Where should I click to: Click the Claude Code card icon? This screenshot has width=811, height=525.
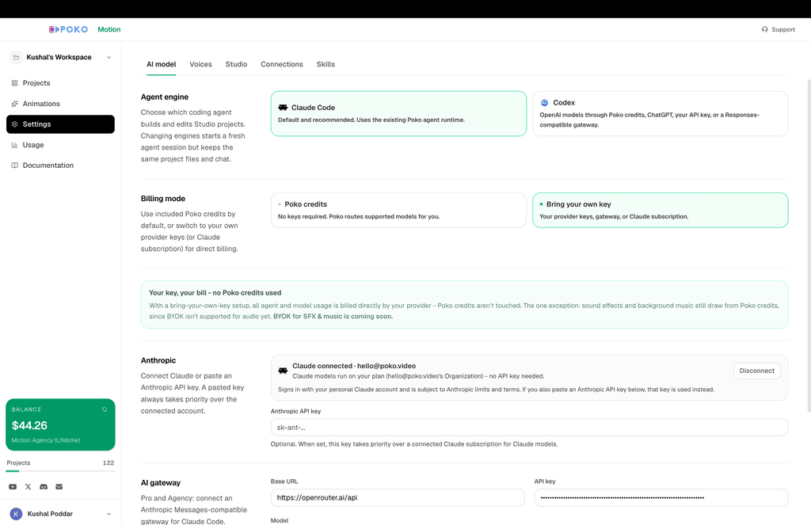point(283,108)
